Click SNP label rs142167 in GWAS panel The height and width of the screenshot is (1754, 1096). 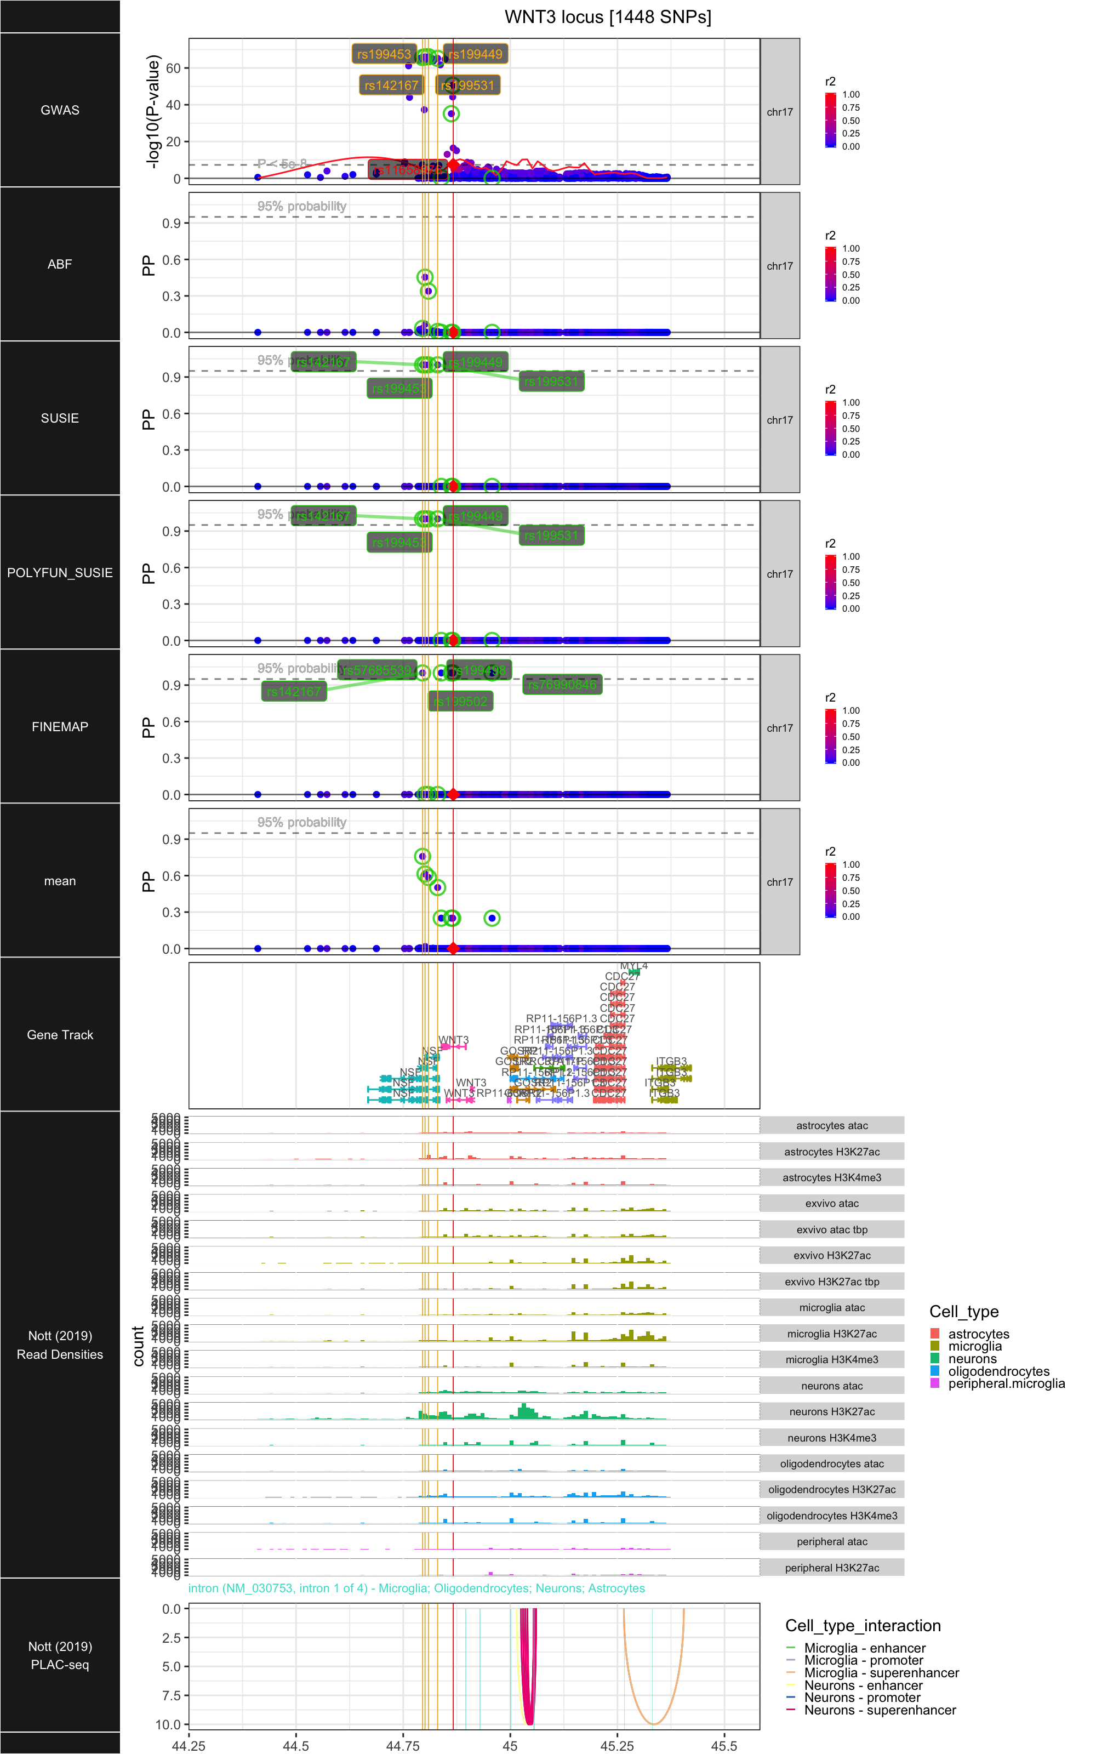pos(391,86)
